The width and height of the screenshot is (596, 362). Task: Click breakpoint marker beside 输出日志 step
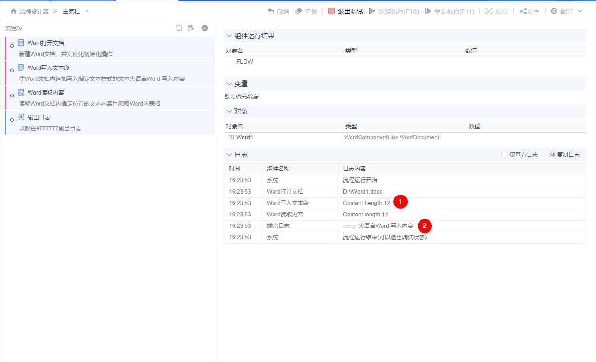(12, 120)
